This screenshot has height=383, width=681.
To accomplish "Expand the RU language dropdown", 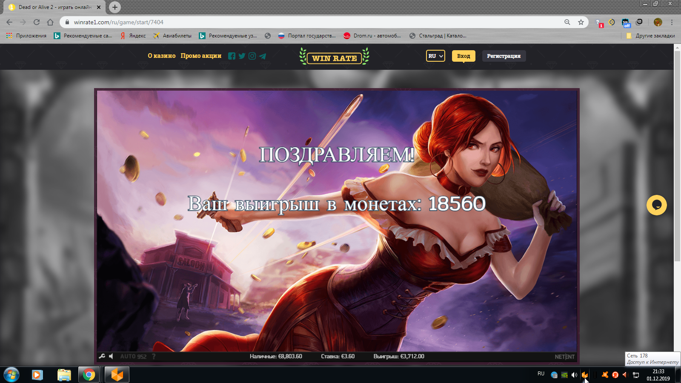I will [435, 56].
